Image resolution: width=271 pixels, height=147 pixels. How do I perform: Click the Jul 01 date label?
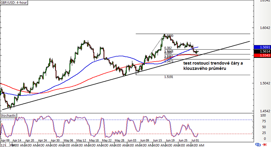click(x=195, y=141)
